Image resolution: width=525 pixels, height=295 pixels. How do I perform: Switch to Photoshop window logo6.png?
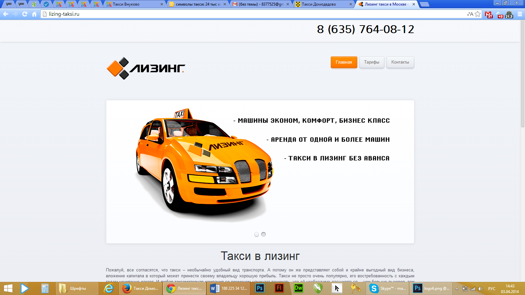point(431,288)
